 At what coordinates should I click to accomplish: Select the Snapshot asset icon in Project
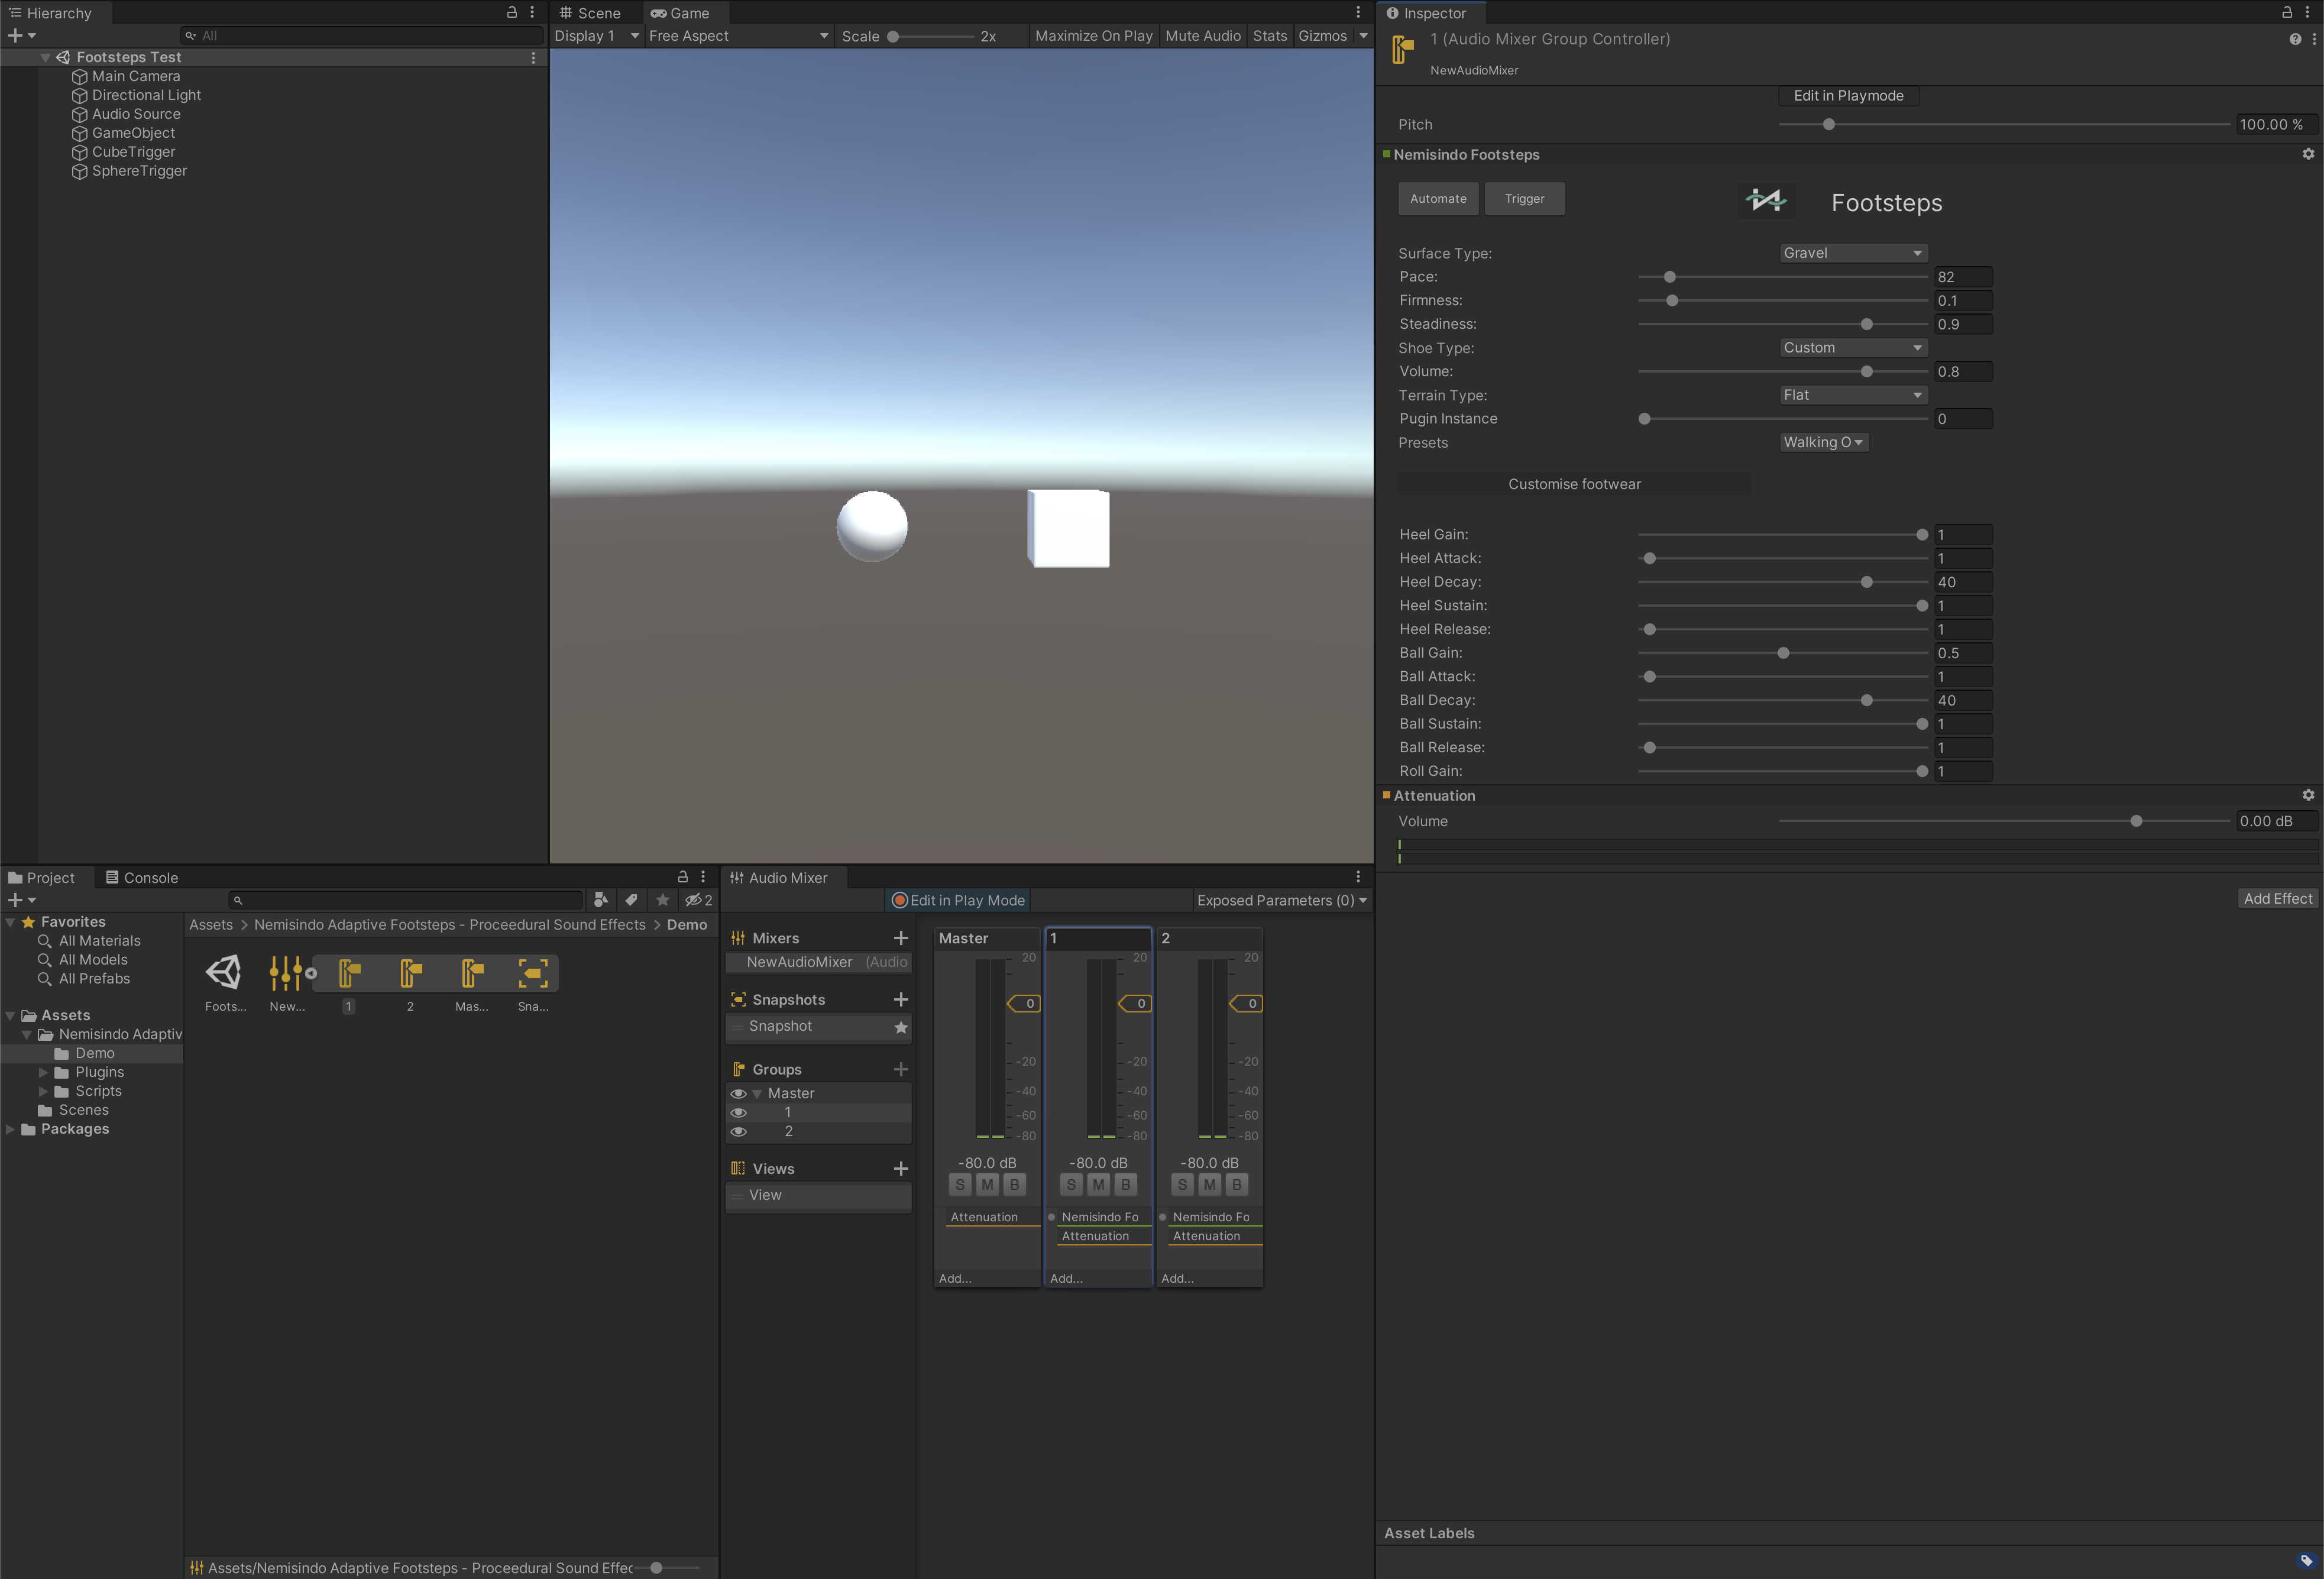pyautogui.click(x=533, y=972)
